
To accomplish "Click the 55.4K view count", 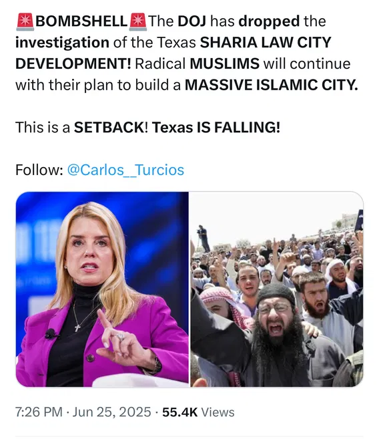I will pos(179,412).
